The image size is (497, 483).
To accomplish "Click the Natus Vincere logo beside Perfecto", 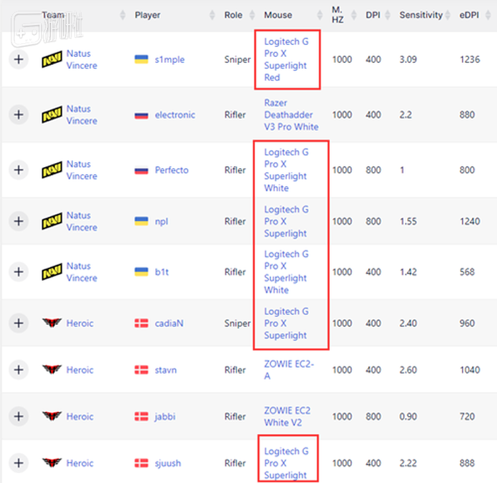I will 52,170.
